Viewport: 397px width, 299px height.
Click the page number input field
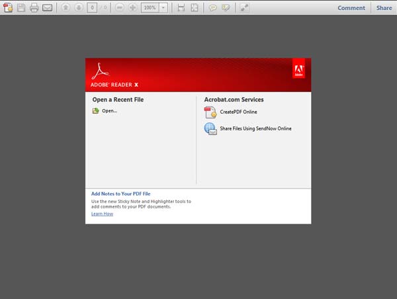(x=92, y=8)
